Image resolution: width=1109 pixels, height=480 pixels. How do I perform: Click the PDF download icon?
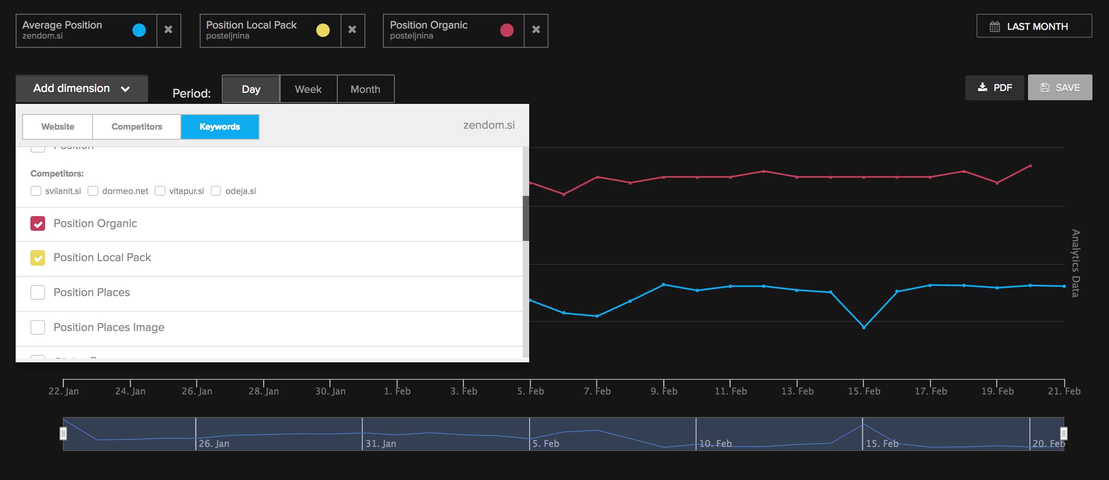click(x=982, y=87)
